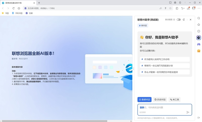This screenshot has width=202, height=122.
Task: Click the Baidu paw icon in address bar
Action: [26, 8]
